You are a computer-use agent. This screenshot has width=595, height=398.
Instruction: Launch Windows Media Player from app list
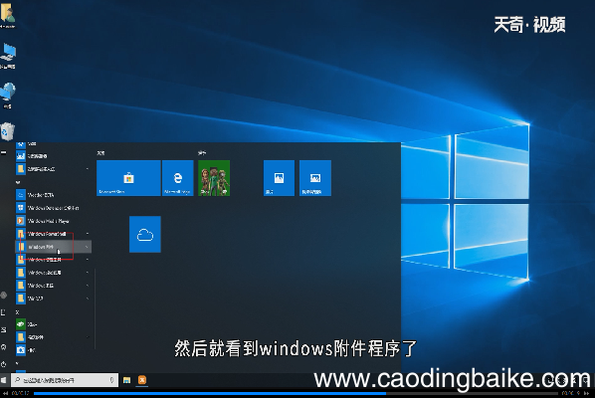[x=53, y=221]
